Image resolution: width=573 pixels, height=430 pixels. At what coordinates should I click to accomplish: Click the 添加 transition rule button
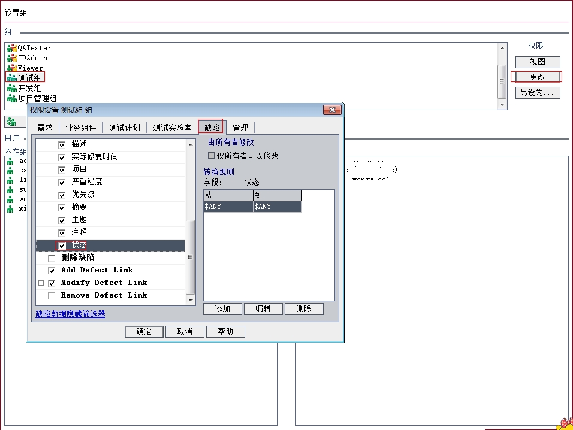pos(222,309)
